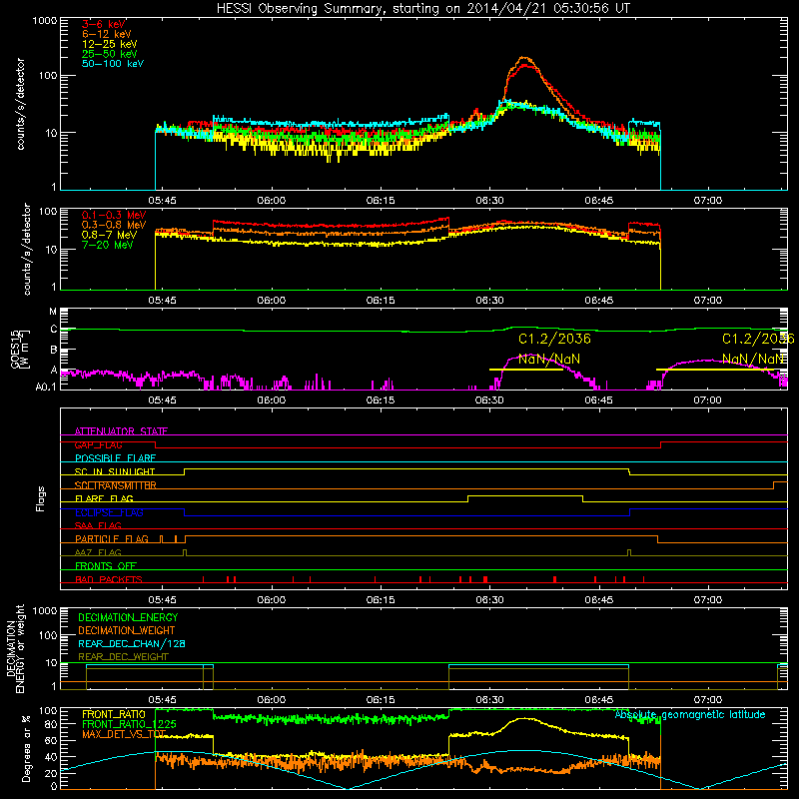The height and width of the screenshot is (799, 799).
Task: Click the DECIMATION_ENERGY legend label
Action: (128, 617)
